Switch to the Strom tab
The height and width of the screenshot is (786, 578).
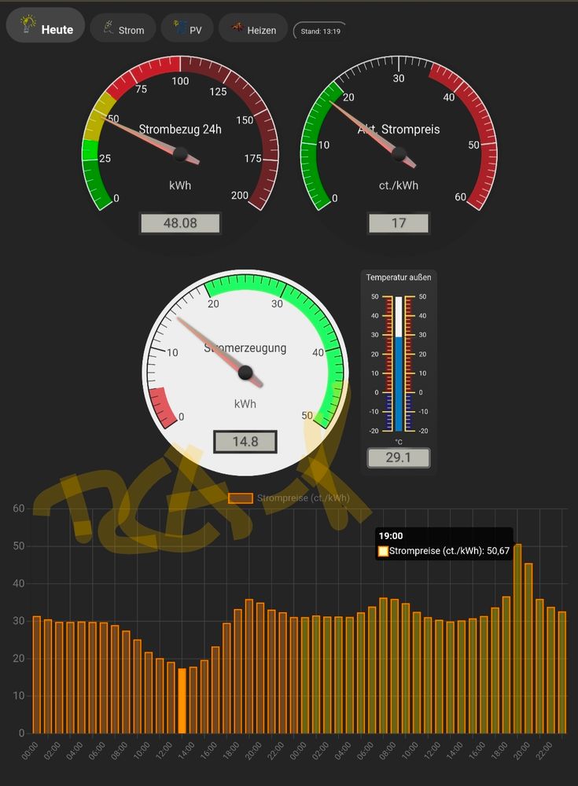[x=123, y=28]
